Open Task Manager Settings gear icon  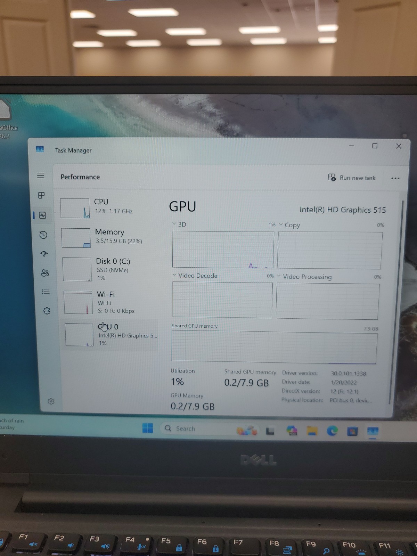point(51,401)
